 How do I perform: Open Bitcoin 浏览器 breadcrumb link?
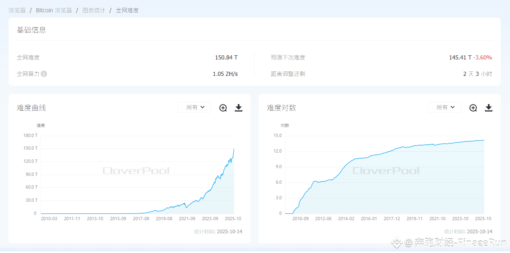(x=54, y=10)
